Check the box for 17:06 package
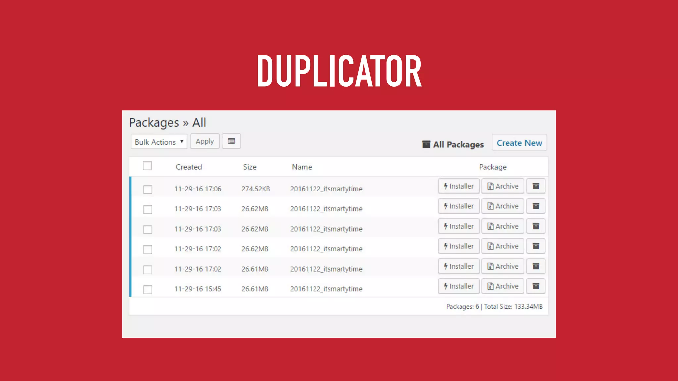The height and width of the screenshot is (381, 678). click(x=148, y=190)
